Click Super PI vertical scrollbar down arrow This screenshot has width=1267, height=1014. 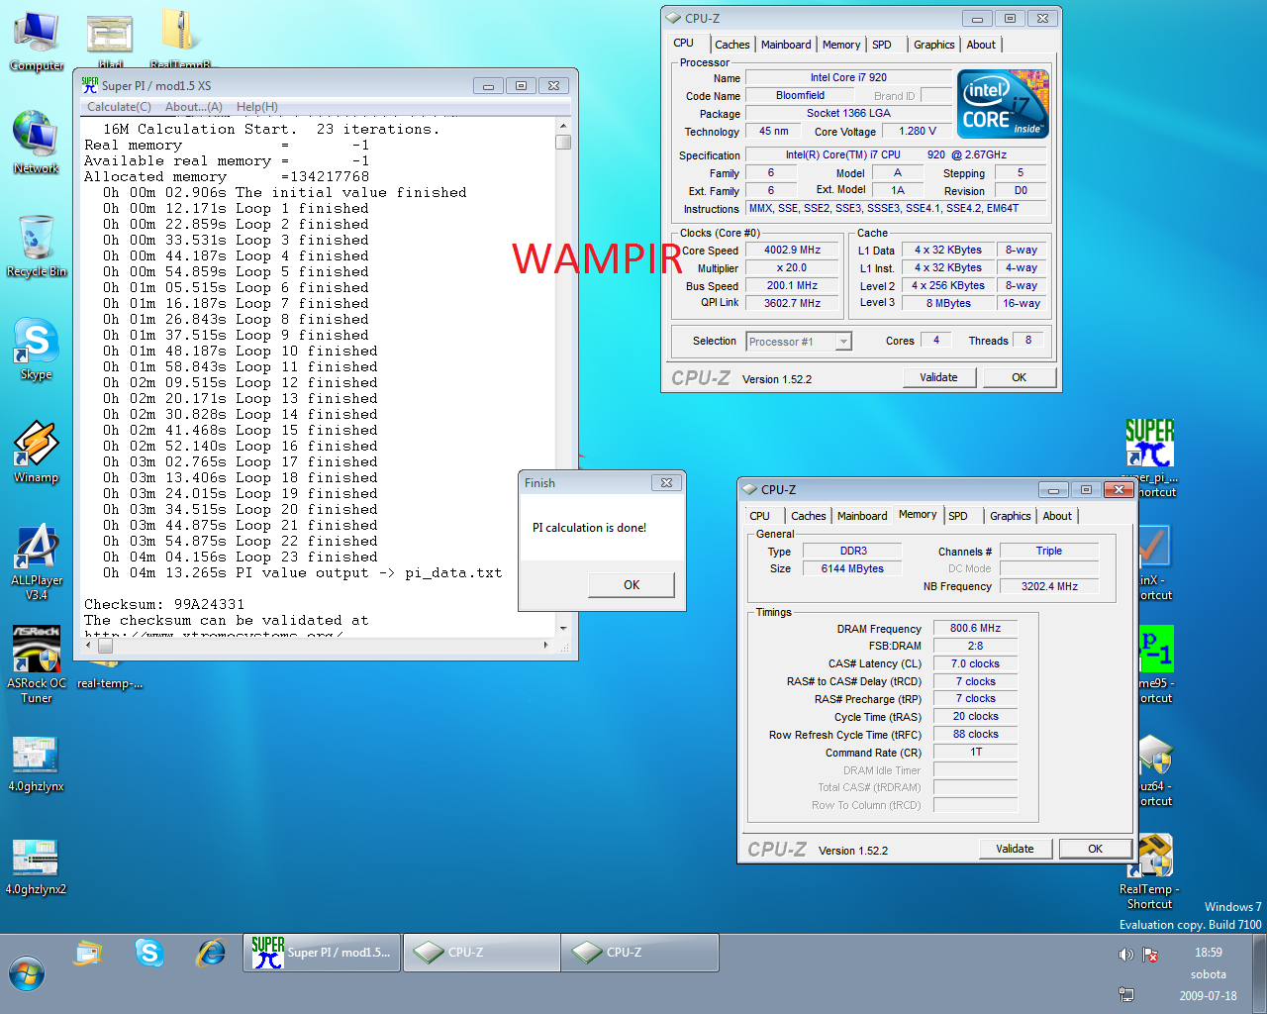coord(563,629)
